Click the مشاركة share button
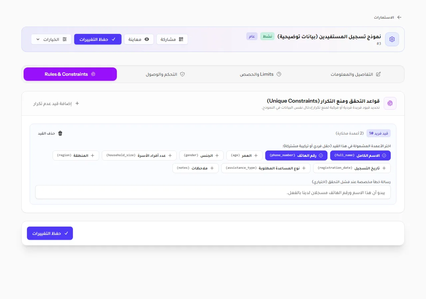Image resolution: width=426 pixels, height=299 pixels. [172, 39]
